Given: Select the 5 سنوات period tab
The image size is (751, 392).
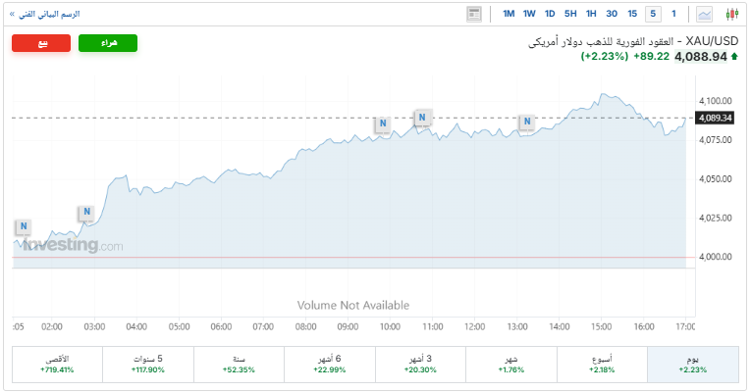Looking at the screenshot, I should tap(148, 364).
